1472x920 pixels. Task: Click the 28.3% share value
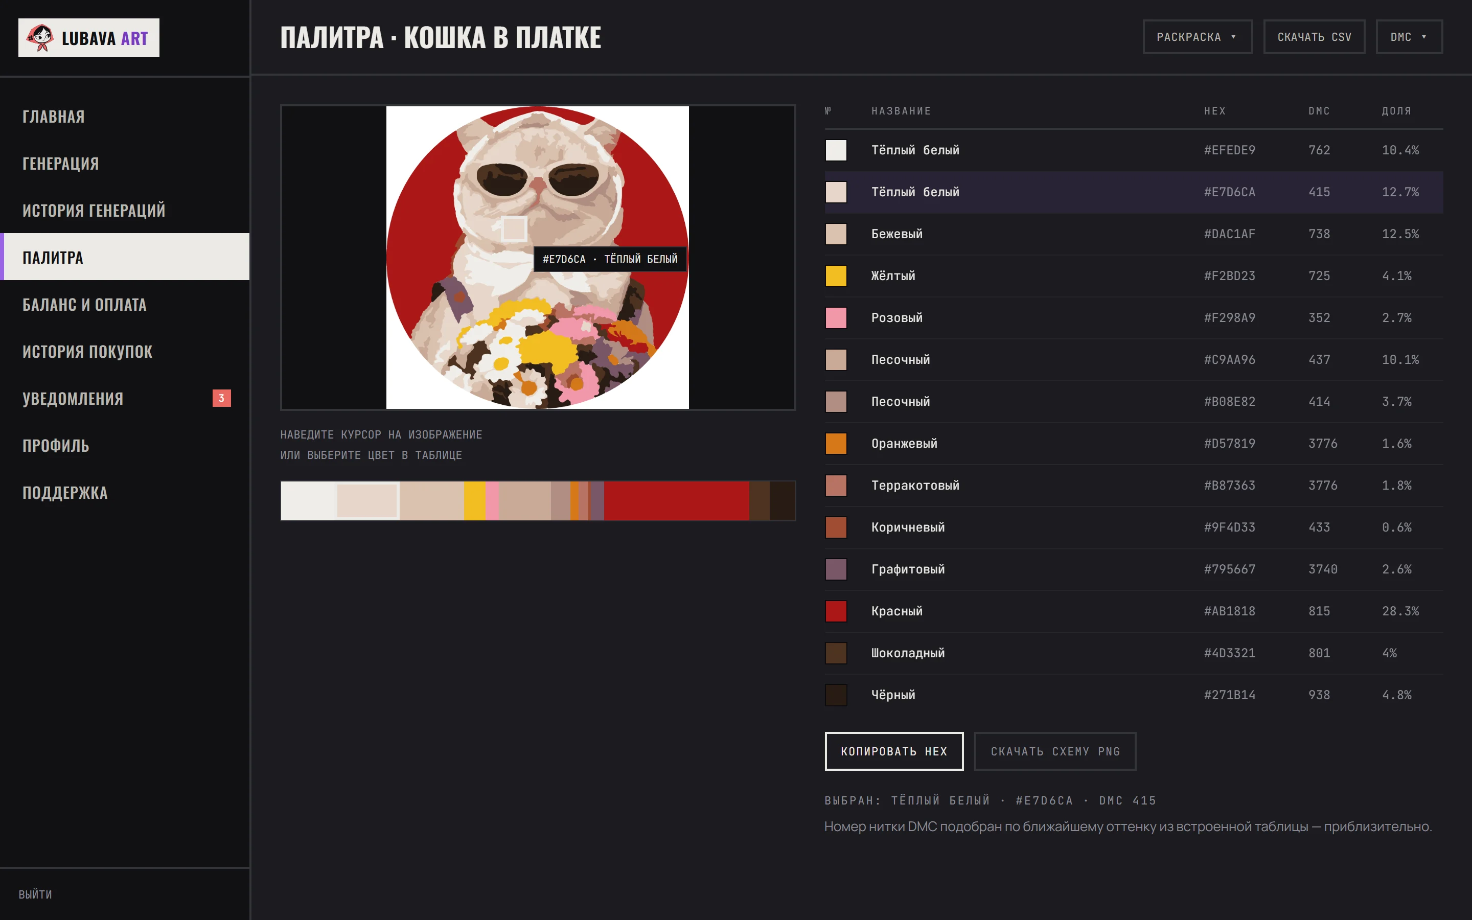click(x=1399, y=611)
